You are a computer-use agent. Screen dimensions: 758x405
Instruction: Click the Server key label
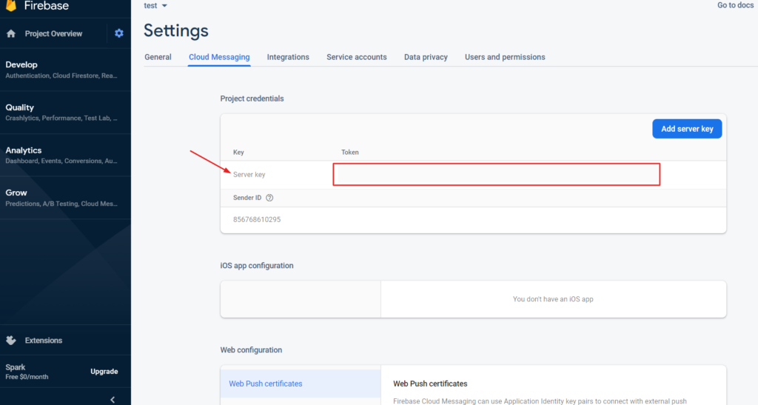[x=249, y=175]
